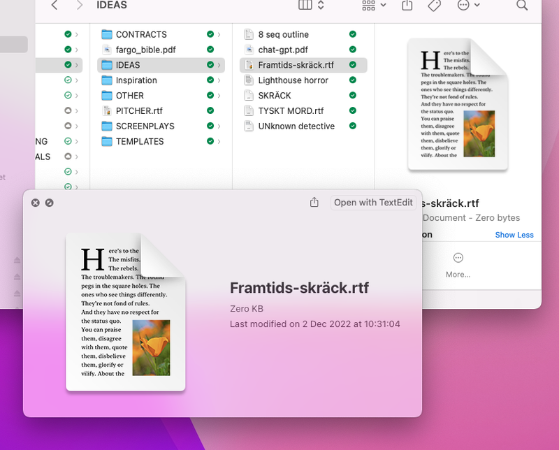Click the Open with TextEdit button
The image size is (559, 450).
click(373, 202)
